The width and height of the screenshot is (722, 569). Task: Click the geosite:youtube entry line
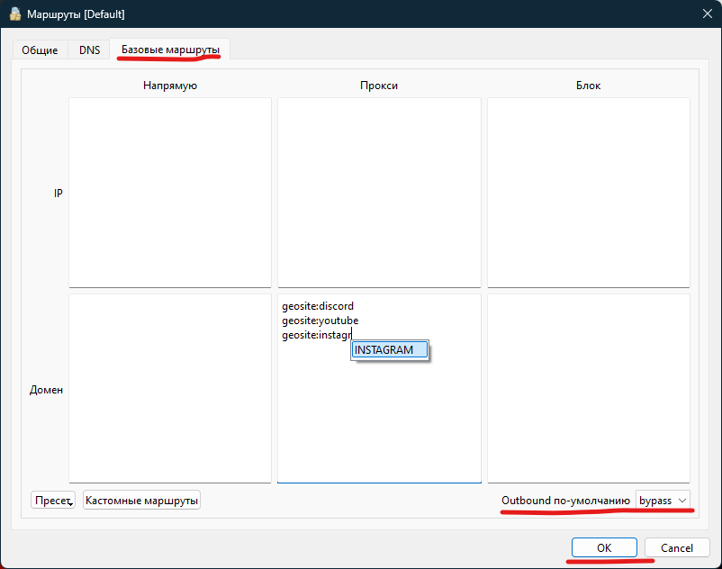coord(320,321)
